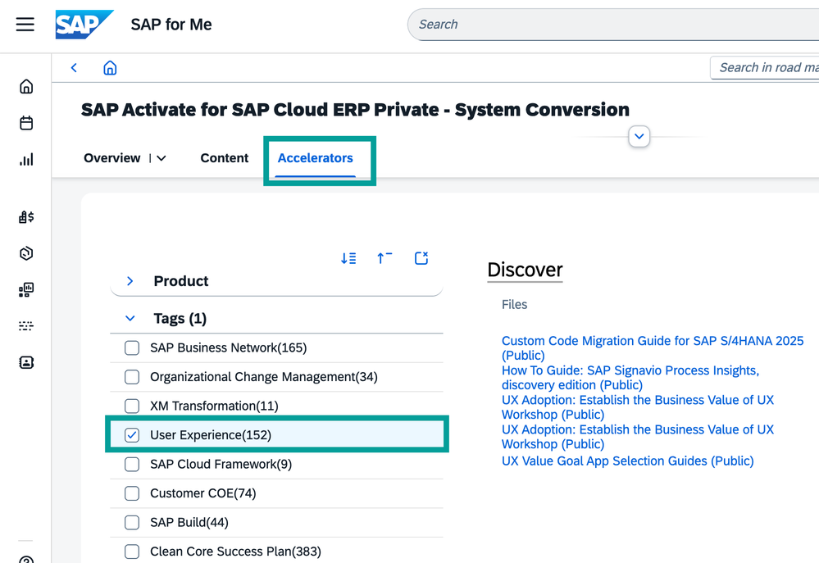Check the XM Transformation tag
This screenshot has width=819, height=563.
[x=132, y=406]
